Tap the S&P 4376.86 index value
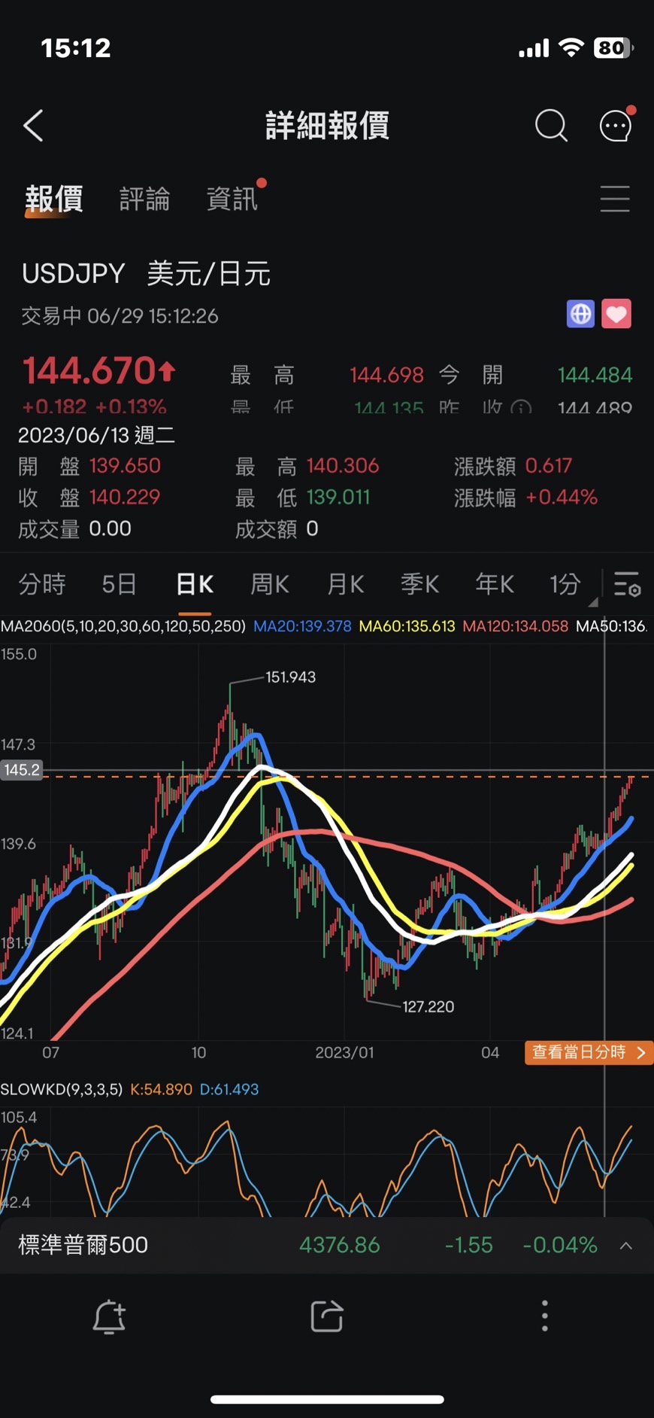The image size is (654, 1418). pyautogui.click(x=340, y=1245)
